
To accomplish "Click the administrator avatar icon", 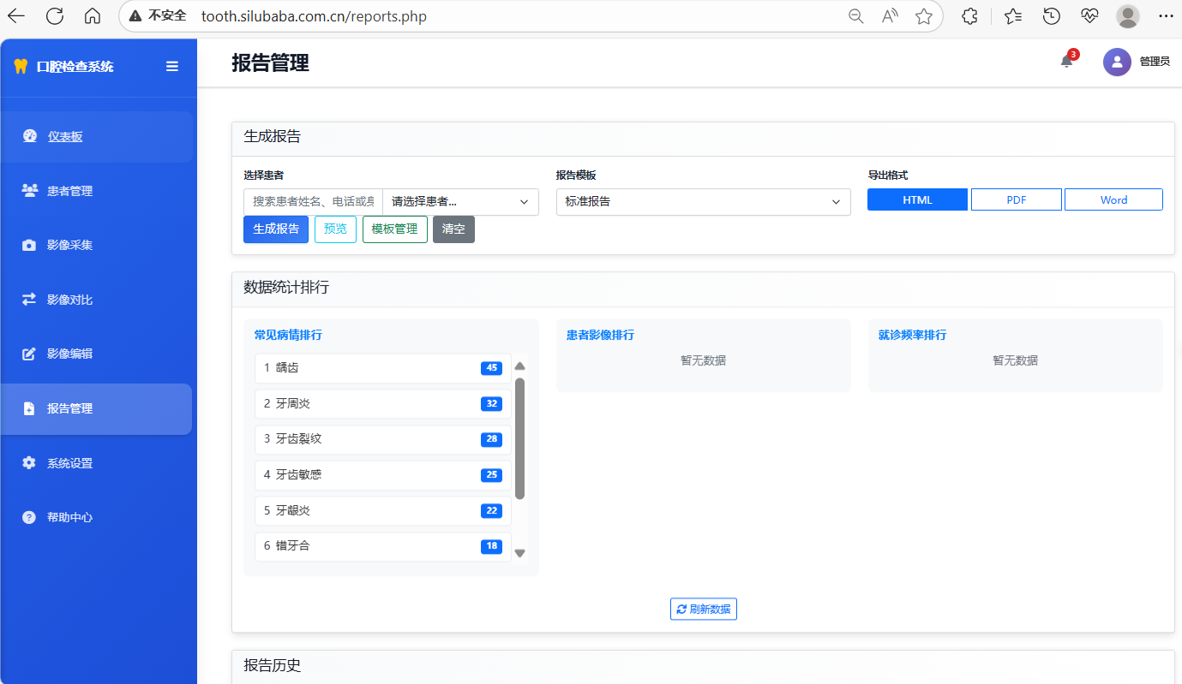I will (1116, 62).
